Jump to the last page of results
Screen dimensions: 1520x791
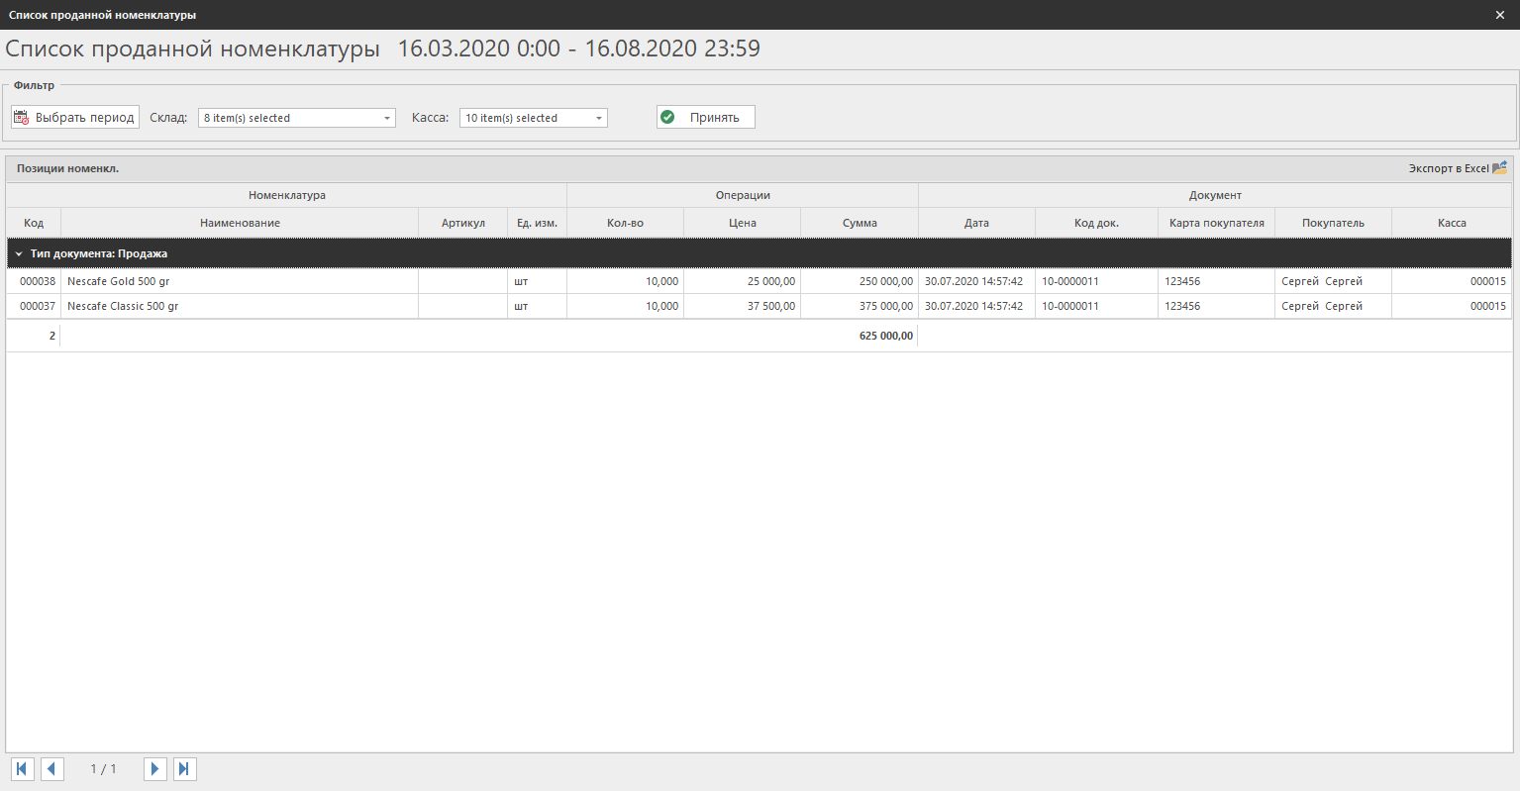tap(184, 769)
